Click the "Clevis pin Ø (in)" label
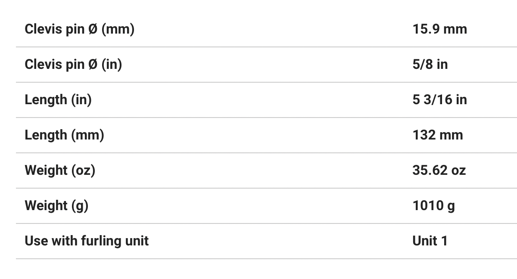The width and height of the screenshot is (517, 279). 73,65
